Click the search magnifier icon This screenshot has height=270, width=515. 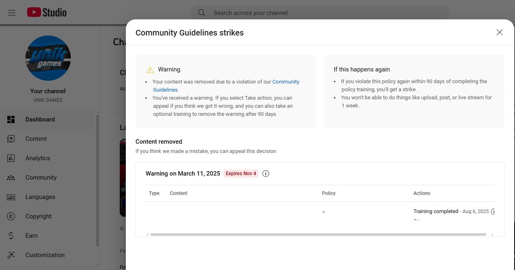[201, 13]
